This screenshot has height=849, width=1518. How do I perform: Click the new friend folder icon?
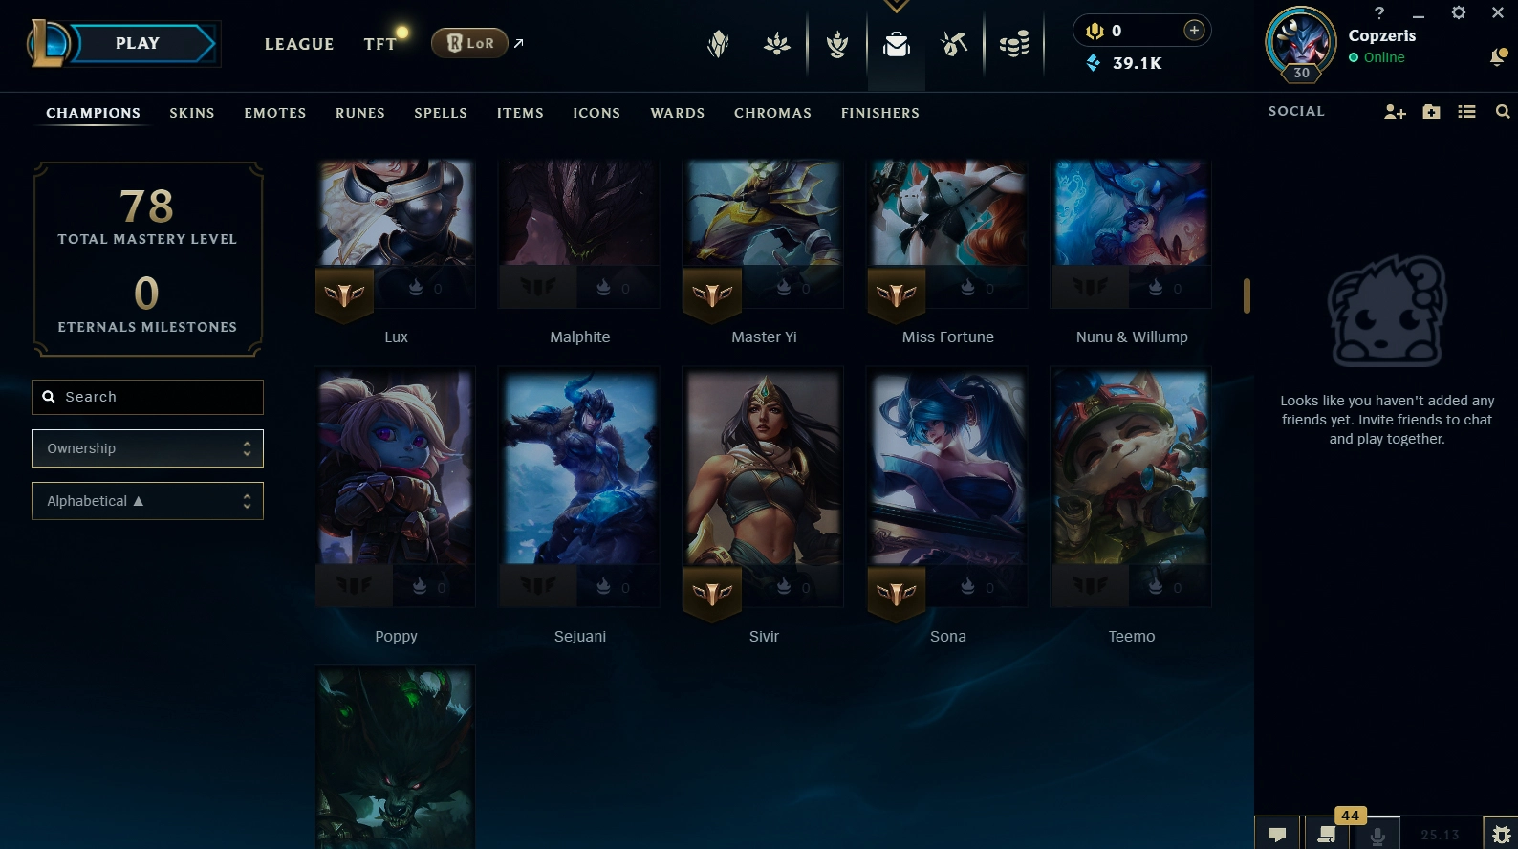(x=1431, y=112)
